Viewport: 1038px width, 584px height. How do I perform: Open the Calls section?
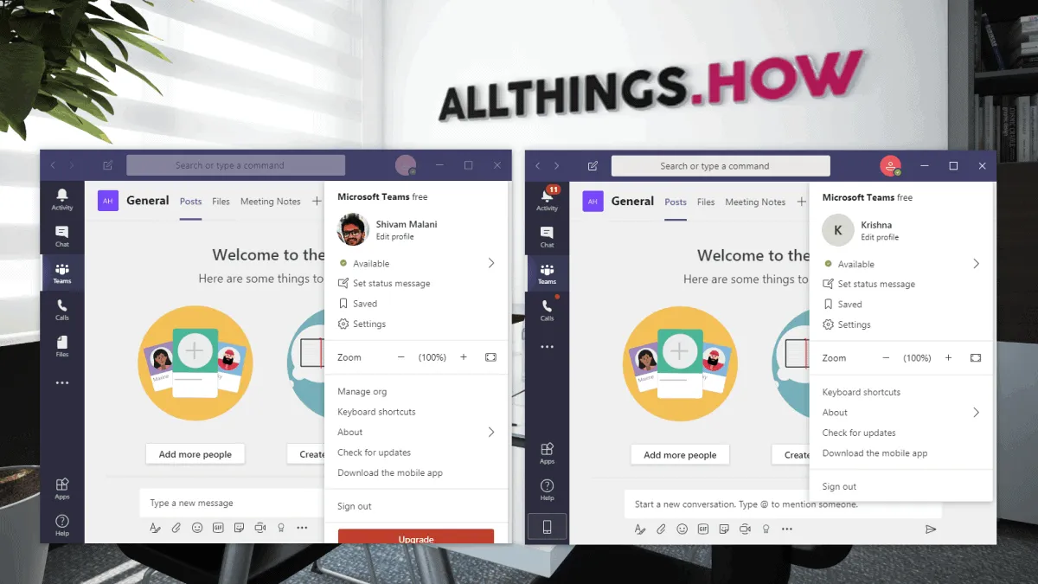61,310
